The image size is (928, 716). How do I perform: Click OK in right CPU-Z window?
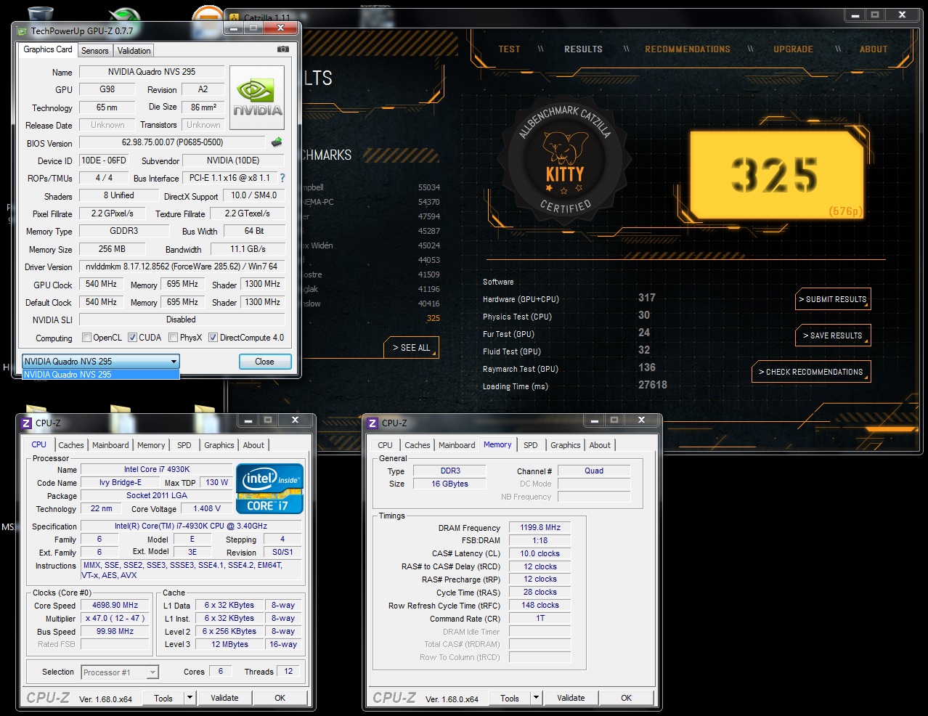pyautogui.click(x=627, y=698)
